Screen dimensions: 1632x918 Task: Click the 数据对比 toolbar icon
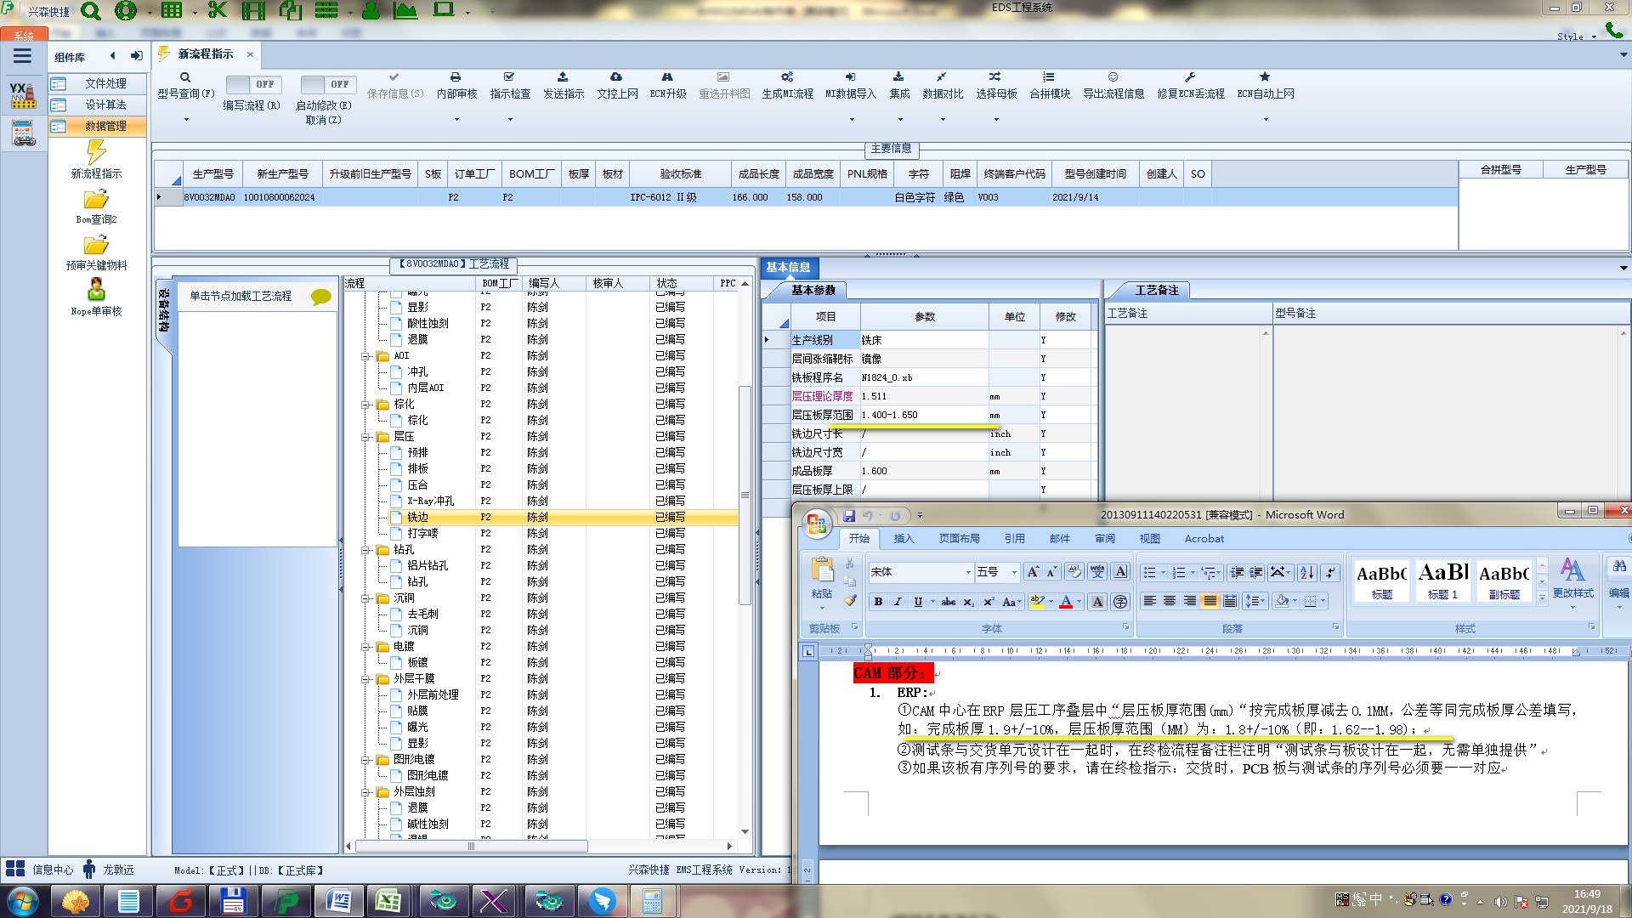(942, 77)
